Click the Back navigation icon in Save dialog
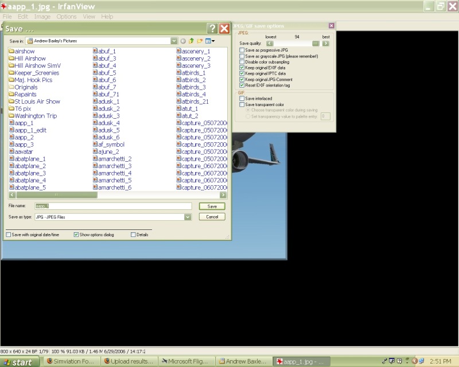The height and width of the screenshot is (367, 459). coord(184,41)
